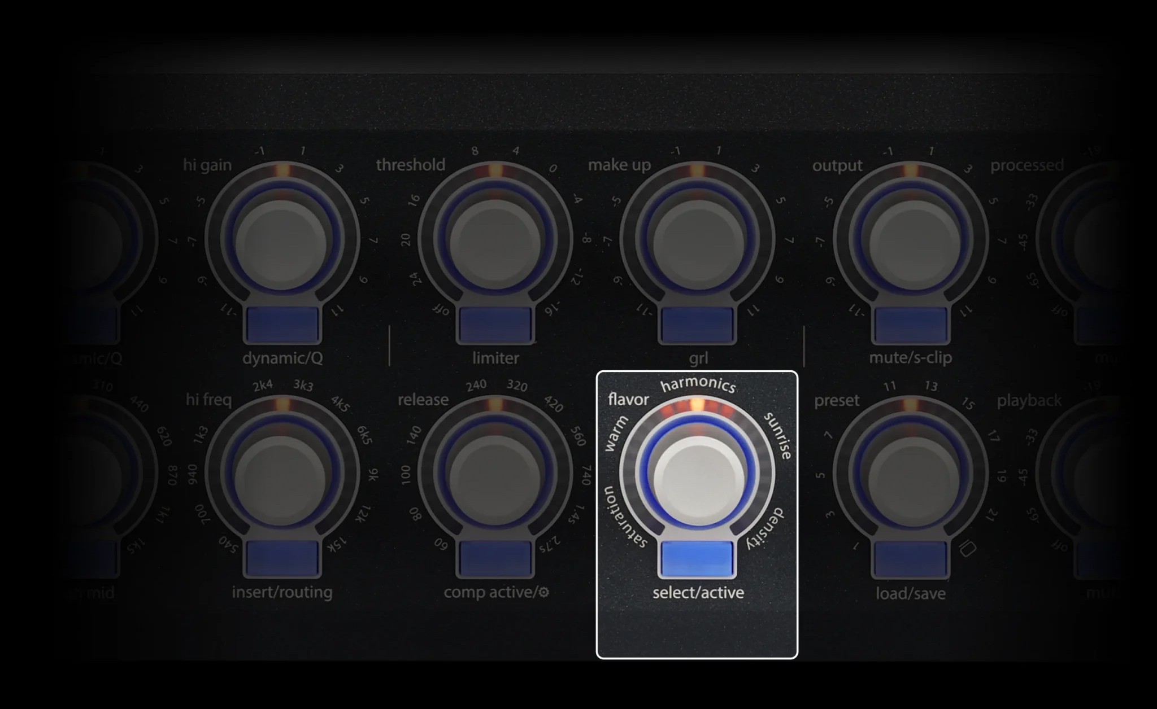The image size is (1157, 709).
Task: Select the warm flavor label
Action: tap(616, 434)
